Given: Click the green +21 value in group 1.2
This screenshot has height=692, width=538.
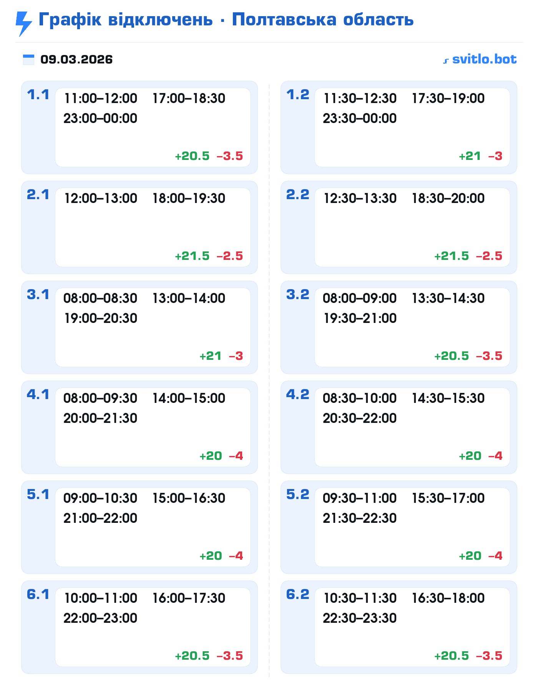Looking at the screenshot, I should coord(470,156).
